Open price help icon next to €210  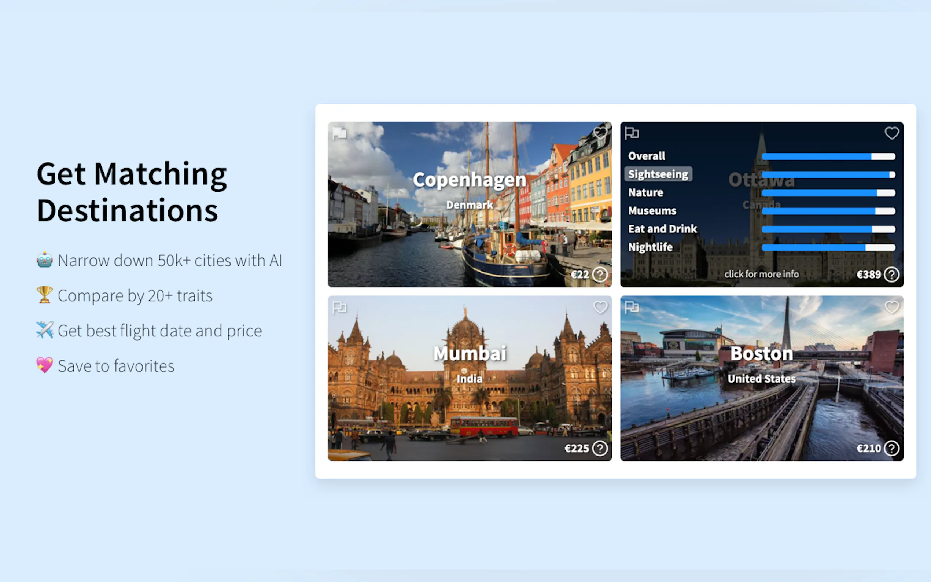(x=891, y=449)
